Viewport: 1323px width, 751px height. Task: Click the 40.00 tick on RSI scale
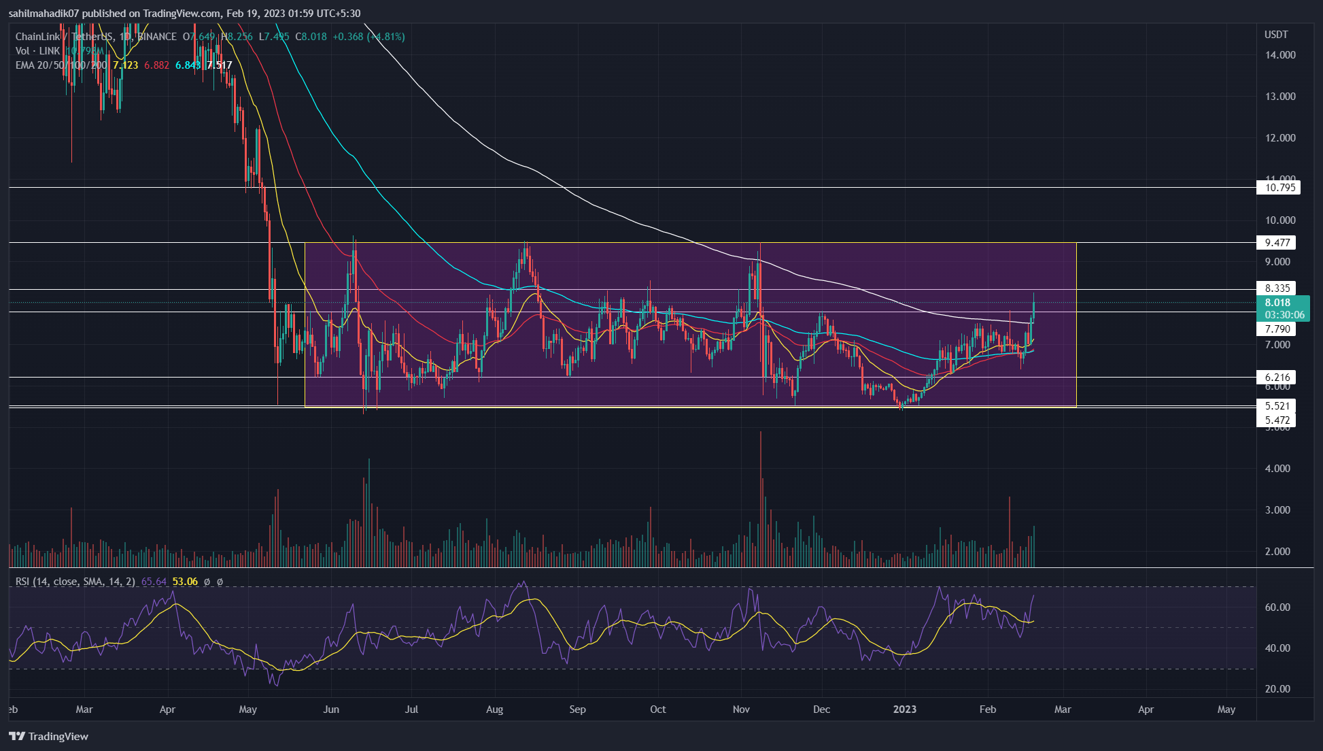click(x=1277, y=648)
